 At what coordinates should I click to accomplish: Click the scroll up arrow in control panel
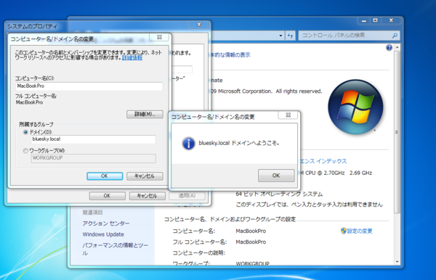[397, 47]
